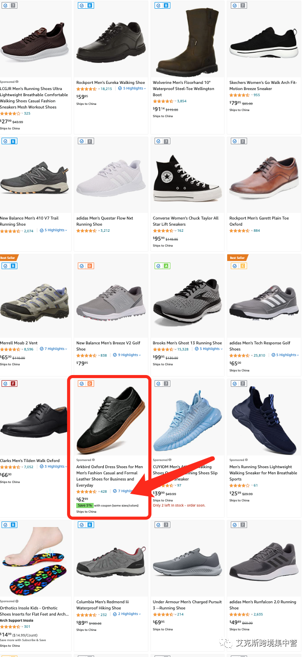
Task: Click the unknown-grade badge on Converse Chuck Taylor
Action: click(x=166, y=141)
